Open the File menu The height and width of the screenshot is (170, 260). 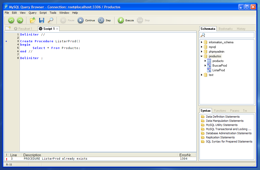[7, 13]
